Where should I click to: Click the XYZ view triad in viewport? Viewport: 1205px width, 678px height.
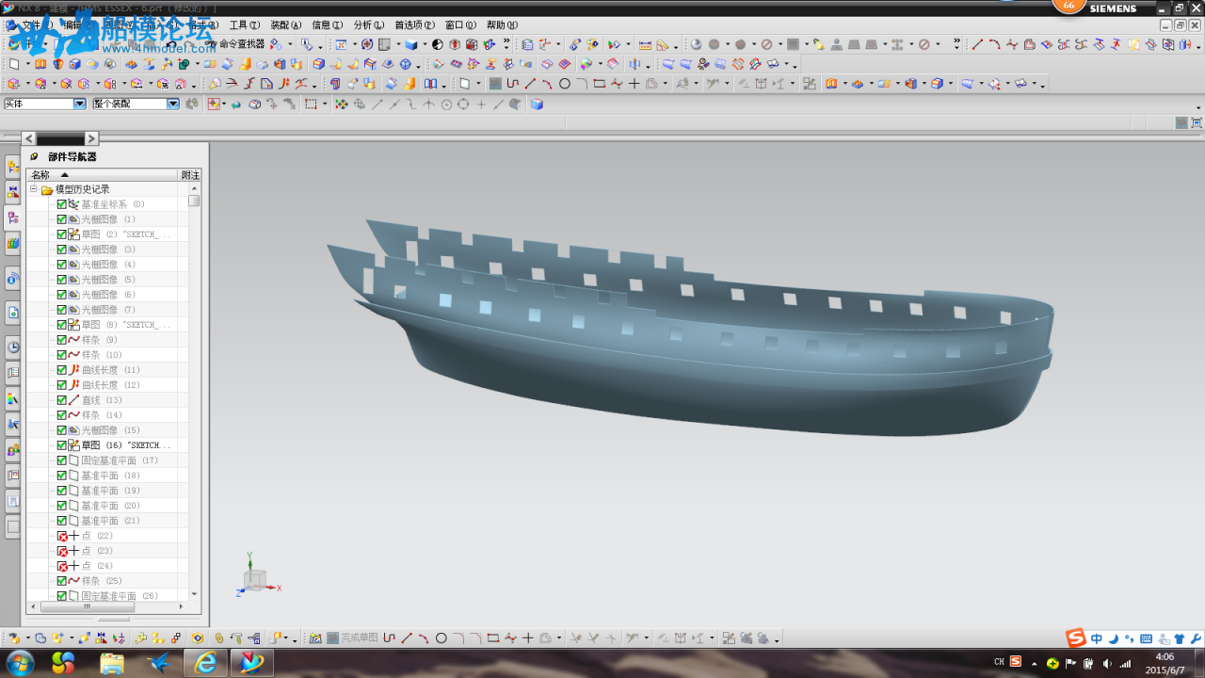[x=256, y=576]
